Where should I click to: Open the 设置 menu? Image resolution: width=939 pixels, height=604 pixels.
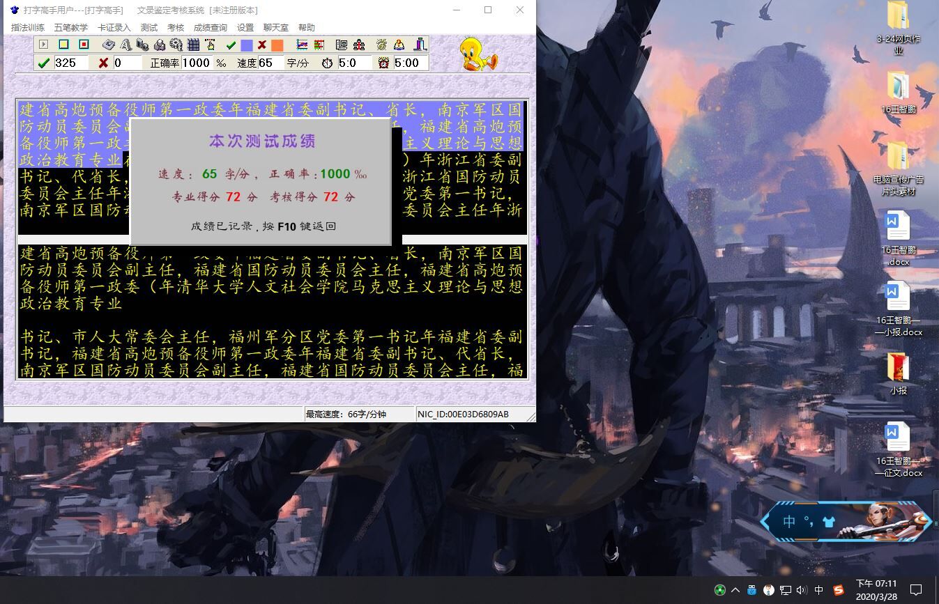245,28
